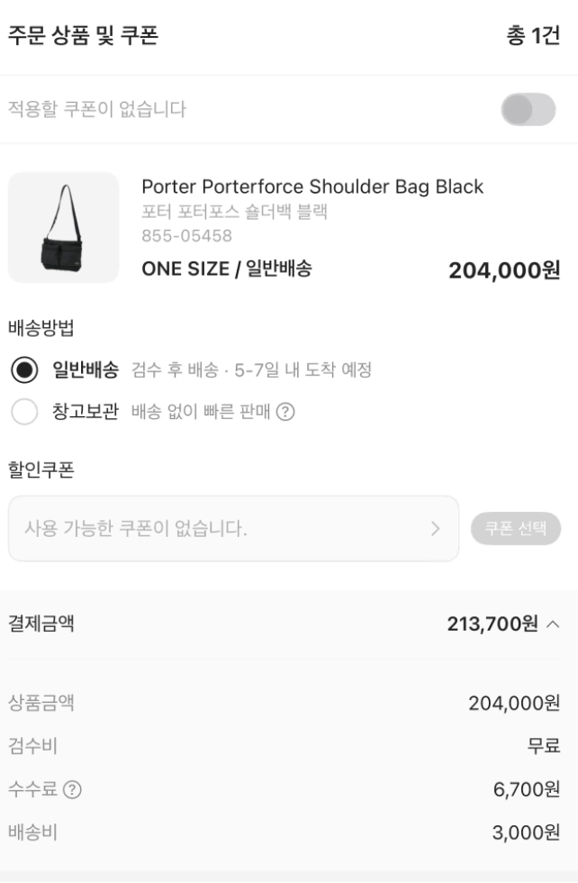Click the 총 1건 order count
Viewport: 578px width, 883px height.
point(533,36)
